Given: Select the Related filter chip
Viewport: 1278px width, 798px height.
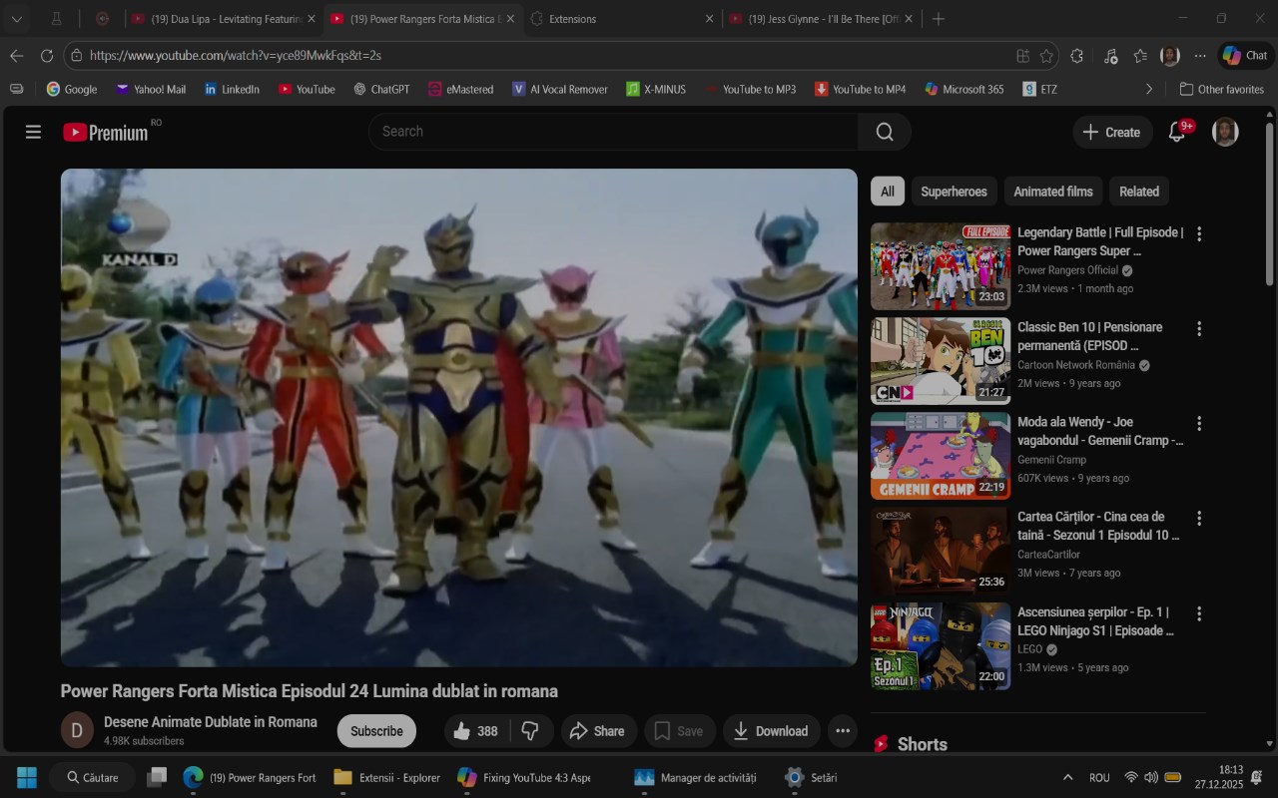Looking at the screenshot, I should click(x=1139, y=192).
